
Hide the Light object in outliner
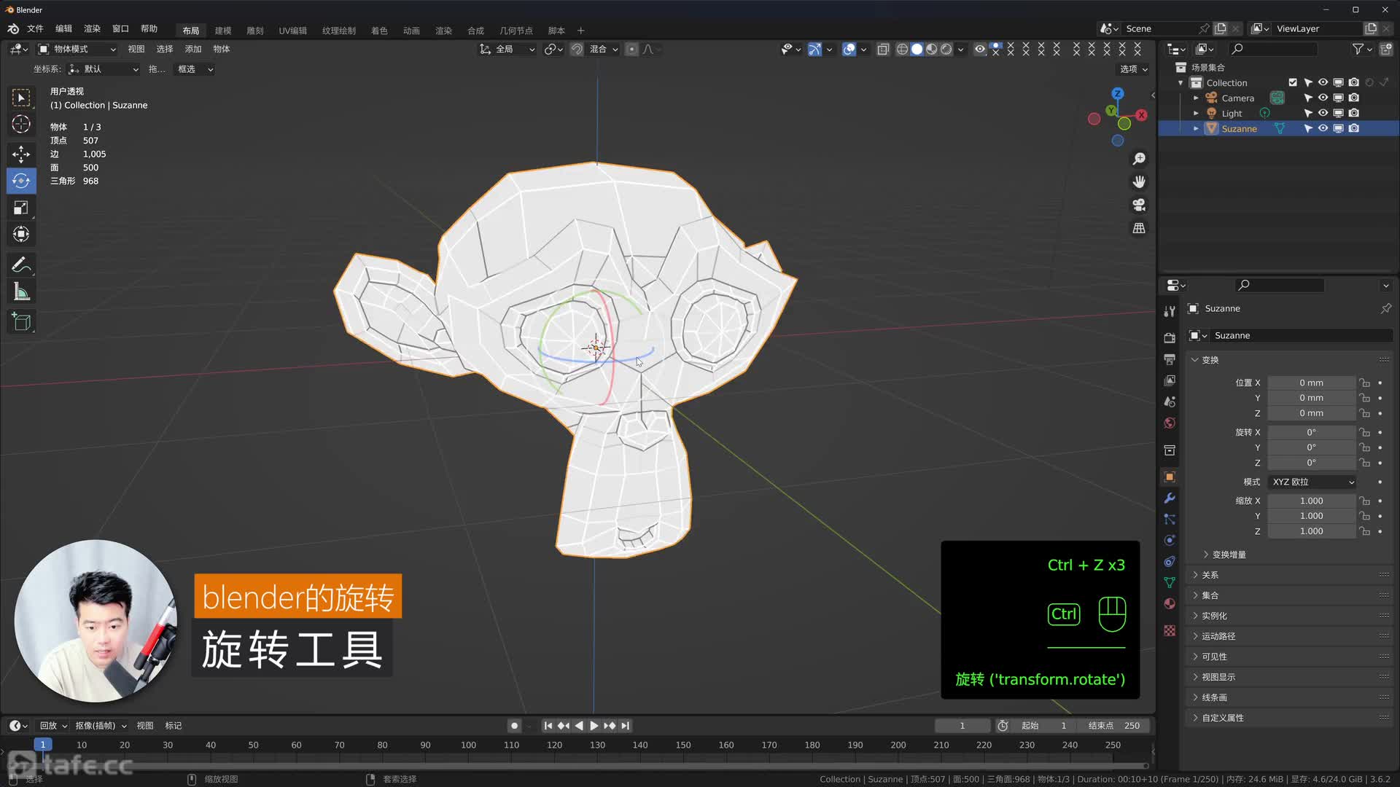[x=1323, y=113]
